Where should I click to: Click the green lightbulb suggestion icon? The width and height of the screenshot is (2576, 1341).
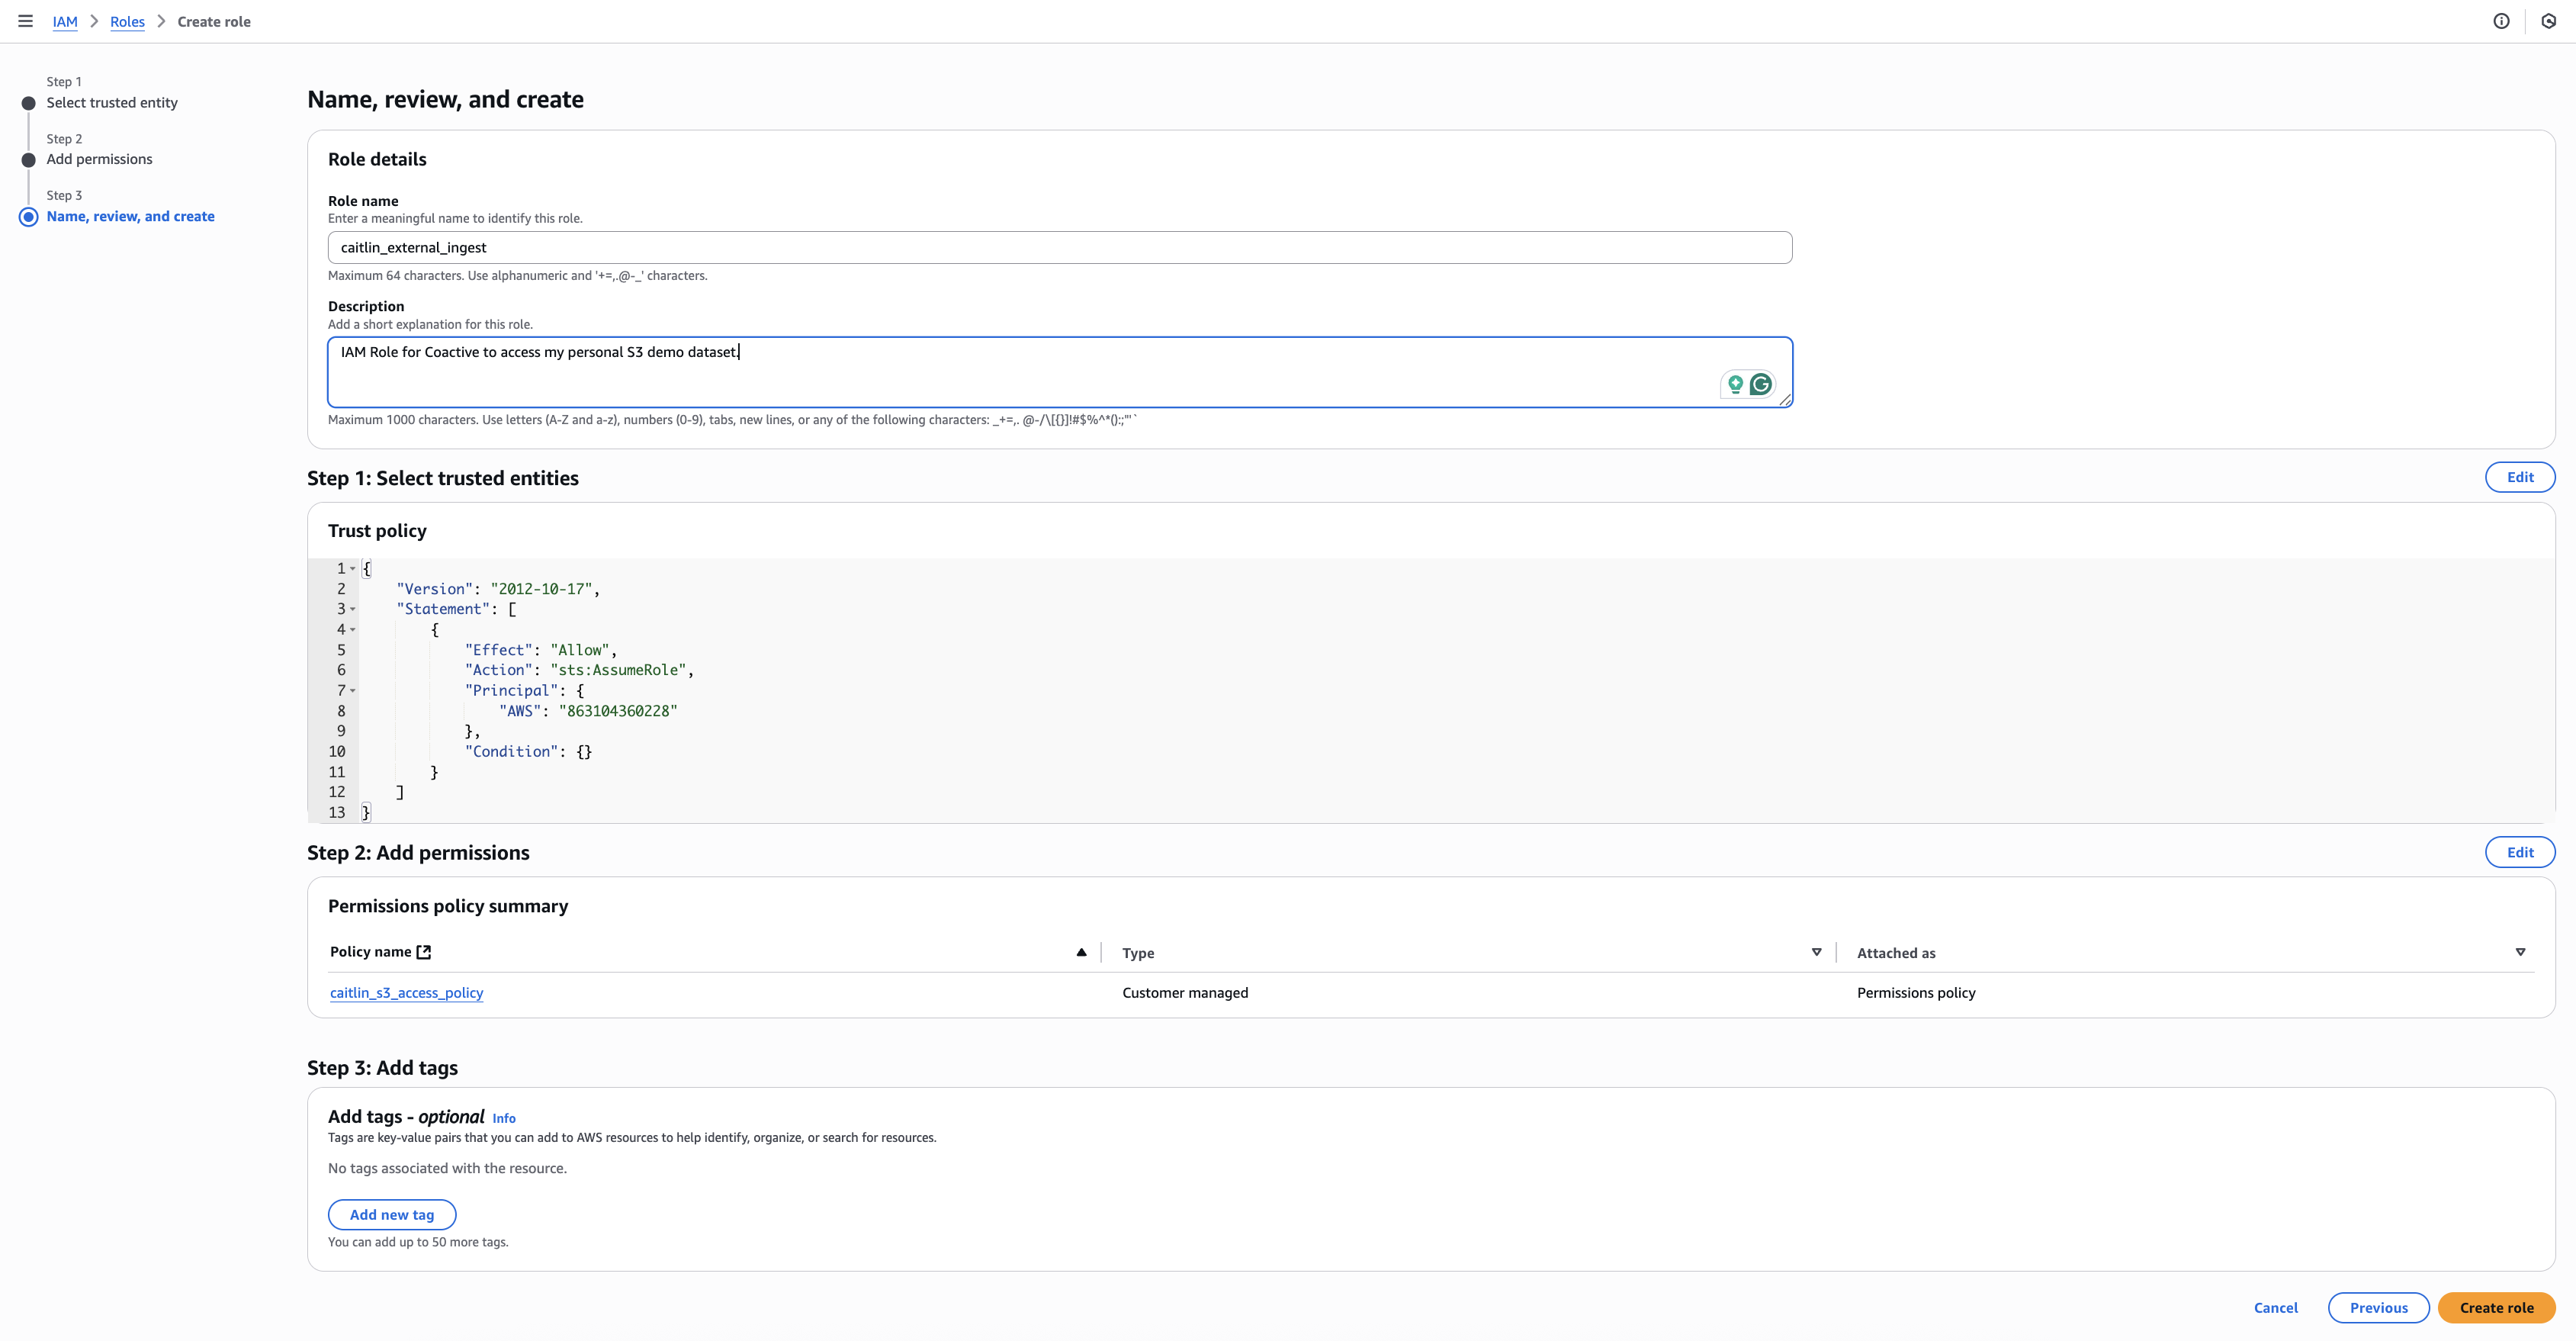pos(1735,384)
